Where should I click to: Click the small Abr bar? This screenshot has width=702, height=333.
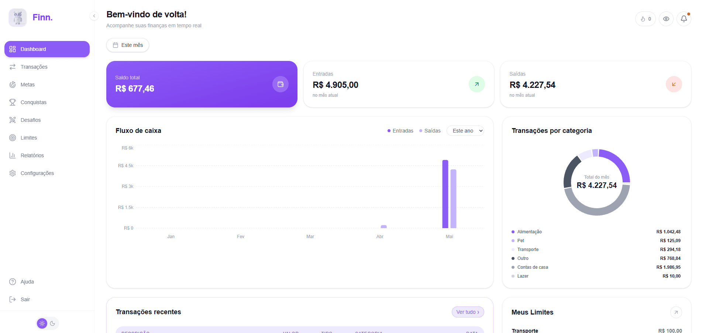(x=384, y=227)
